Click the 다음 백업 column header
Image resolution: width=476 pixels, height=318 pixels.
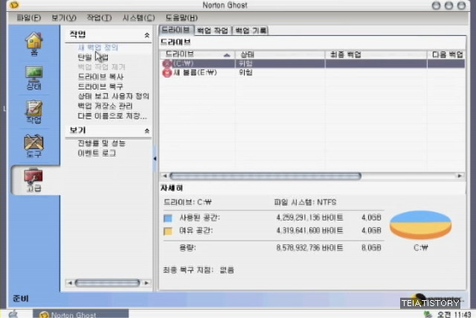(x=446, y=54)
